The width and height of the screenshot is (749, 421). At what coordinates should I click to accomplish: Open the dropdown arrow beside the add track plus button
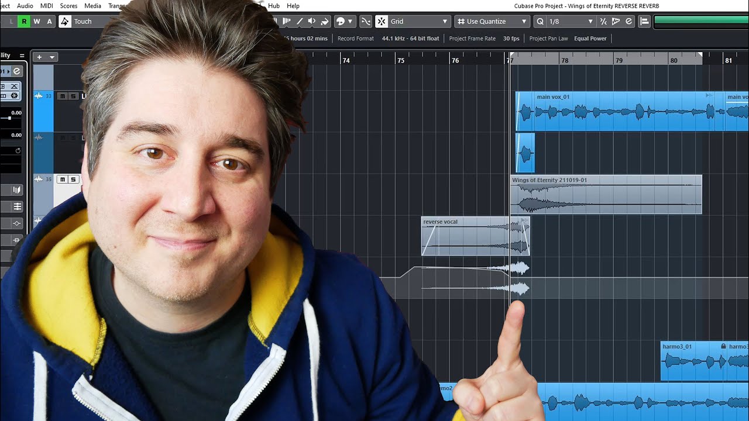52,57
